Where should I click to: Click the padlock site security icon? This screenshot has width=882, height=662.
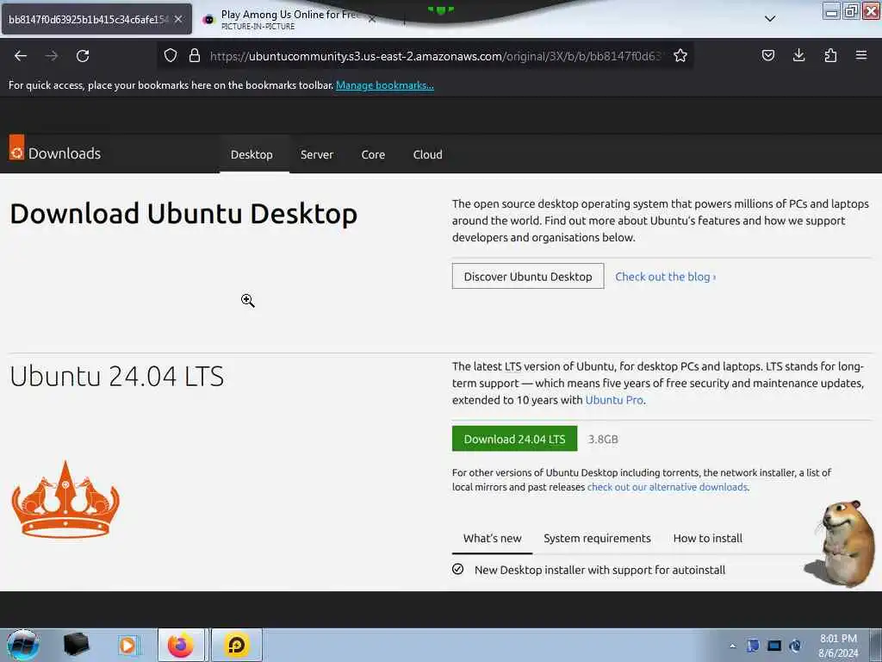pyautogui.click(x=195, y=55)
